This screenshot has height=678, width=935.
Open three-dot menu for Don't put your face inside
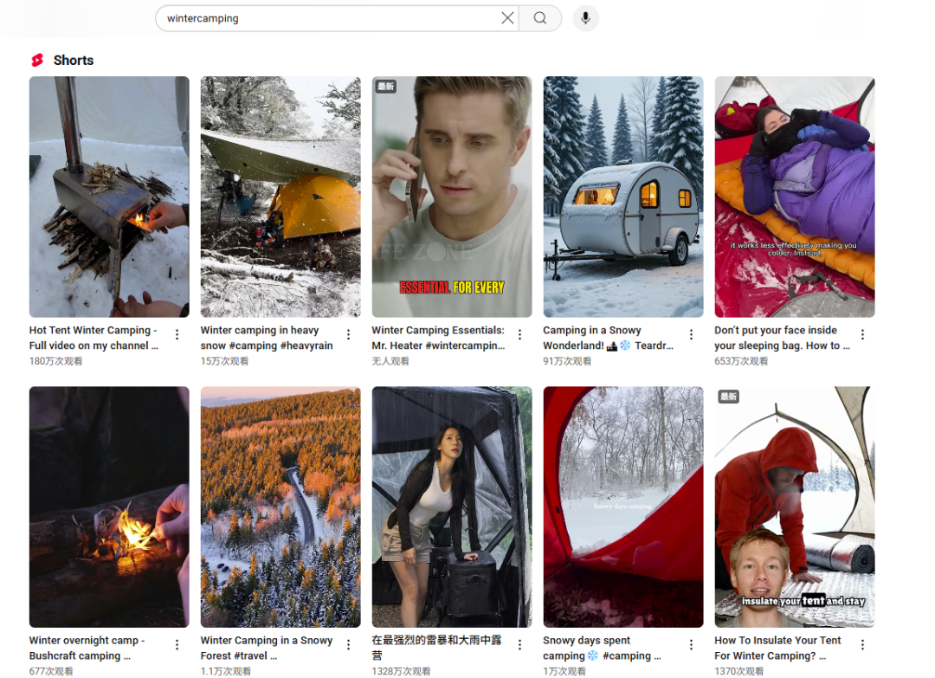(x=862, y=335)
